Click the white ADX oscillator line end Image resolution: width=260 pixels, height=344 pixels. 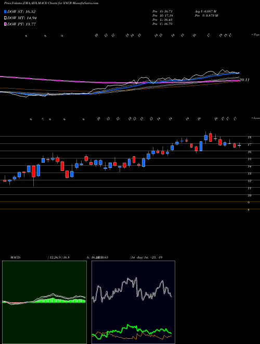(x=171, y=297)
